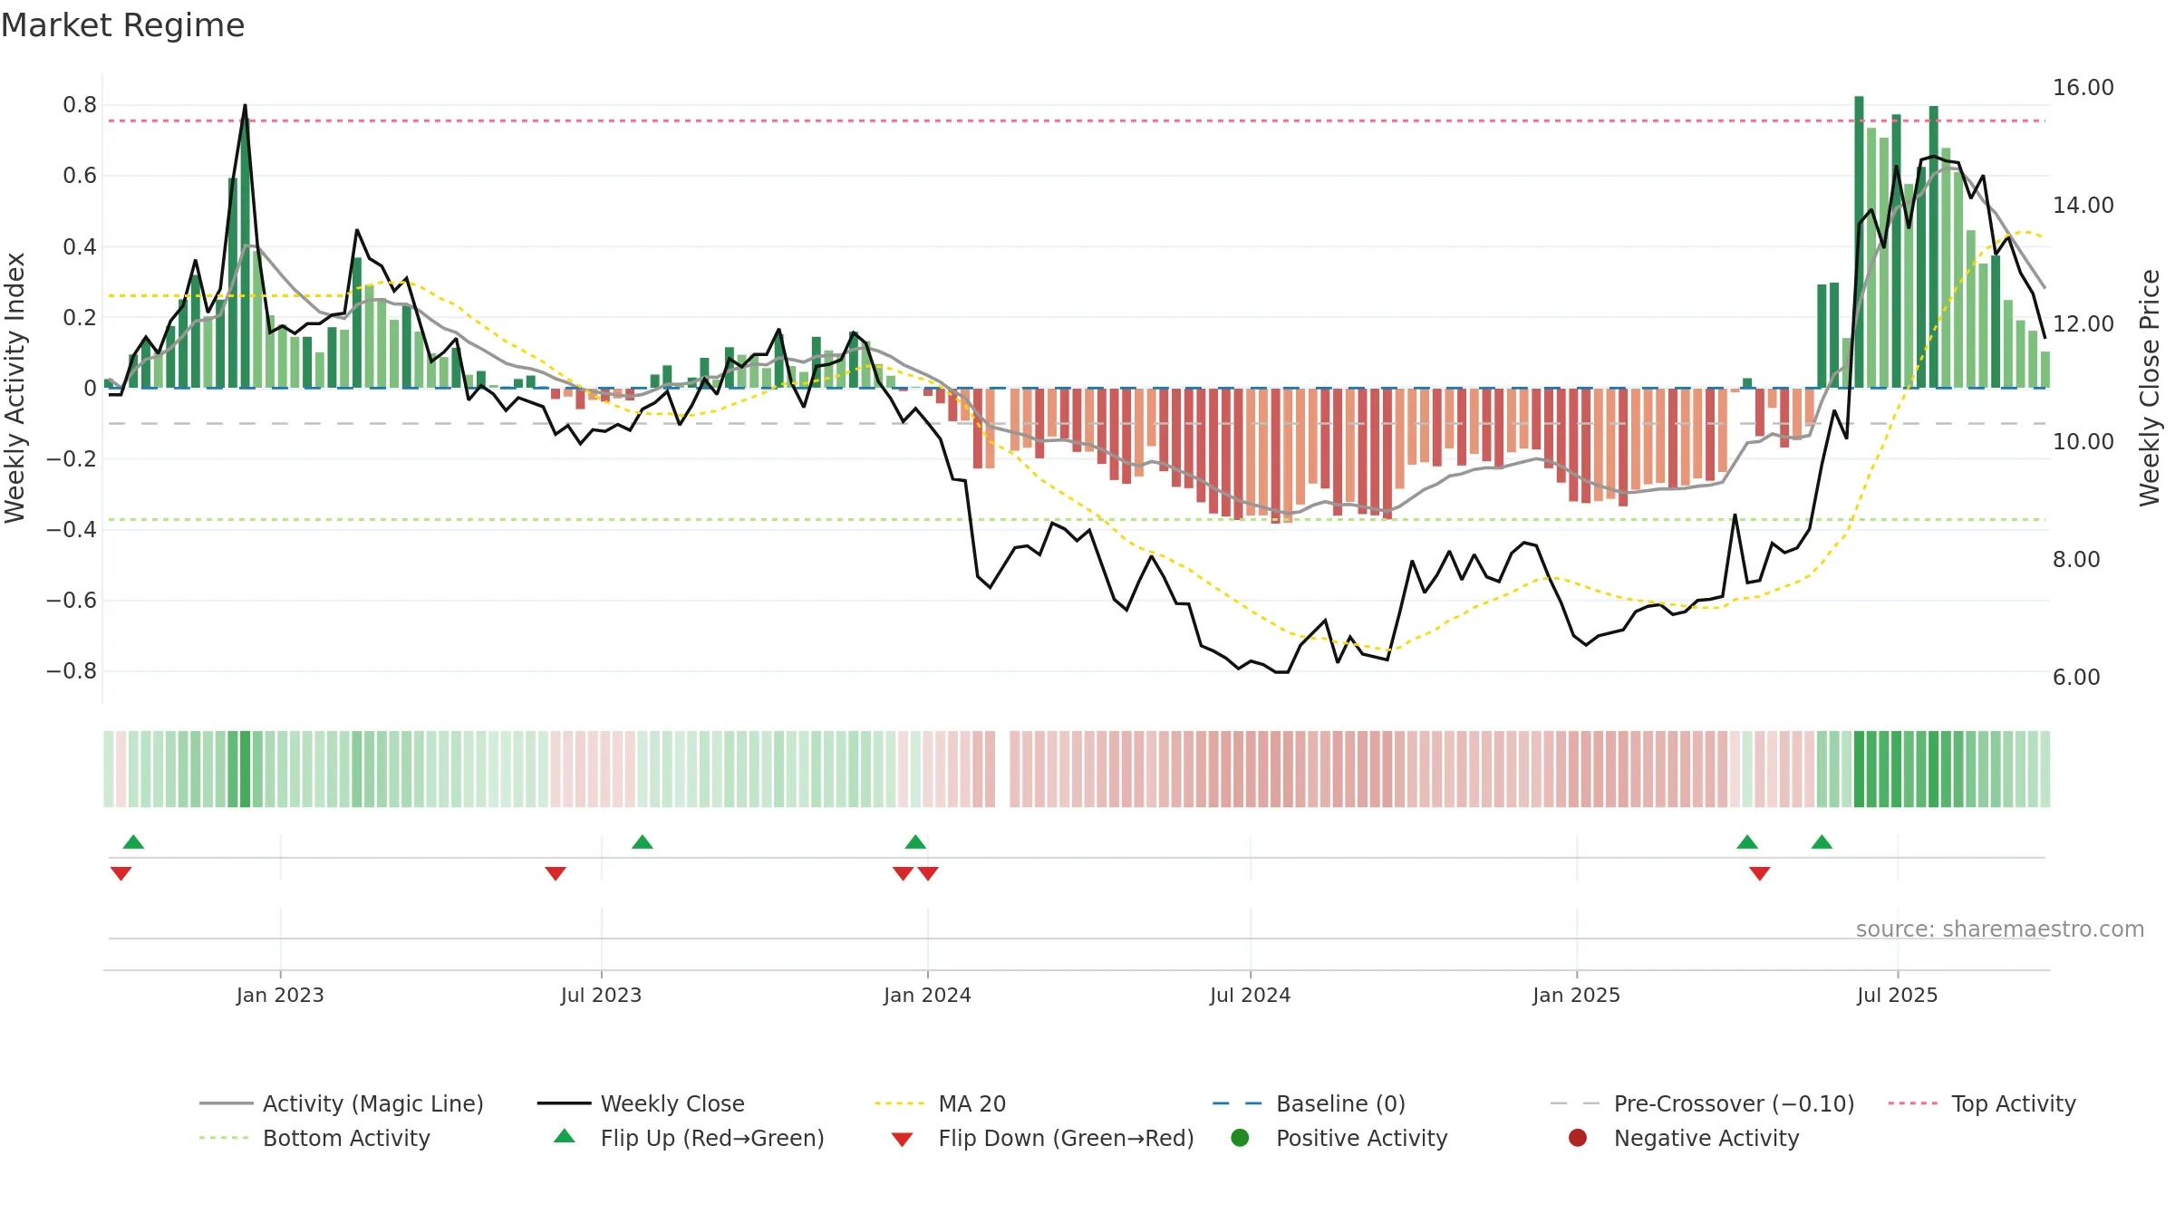Image resolution: width=2175 pixels, height=1223 pixels.
Task: Click the green flip-up triangle just before Jan 2024
Action: pyautogui.click(x=915, y=843)
